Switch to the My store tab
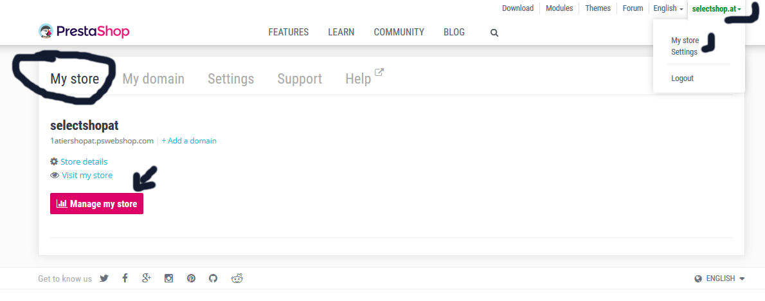The image size is (765, 301). pos(75,78)
